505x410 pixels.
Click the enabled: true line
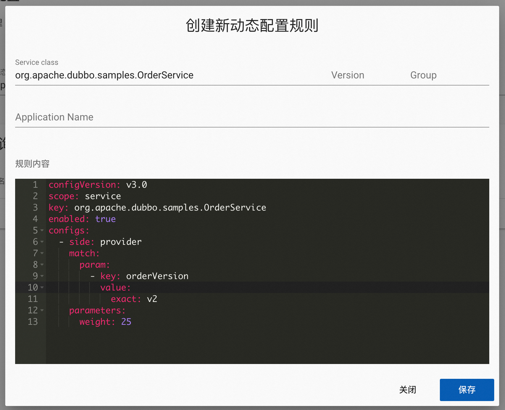82,219
